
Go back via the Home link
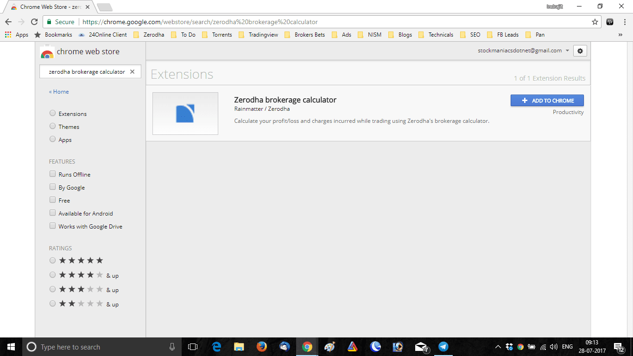point(59,92)
